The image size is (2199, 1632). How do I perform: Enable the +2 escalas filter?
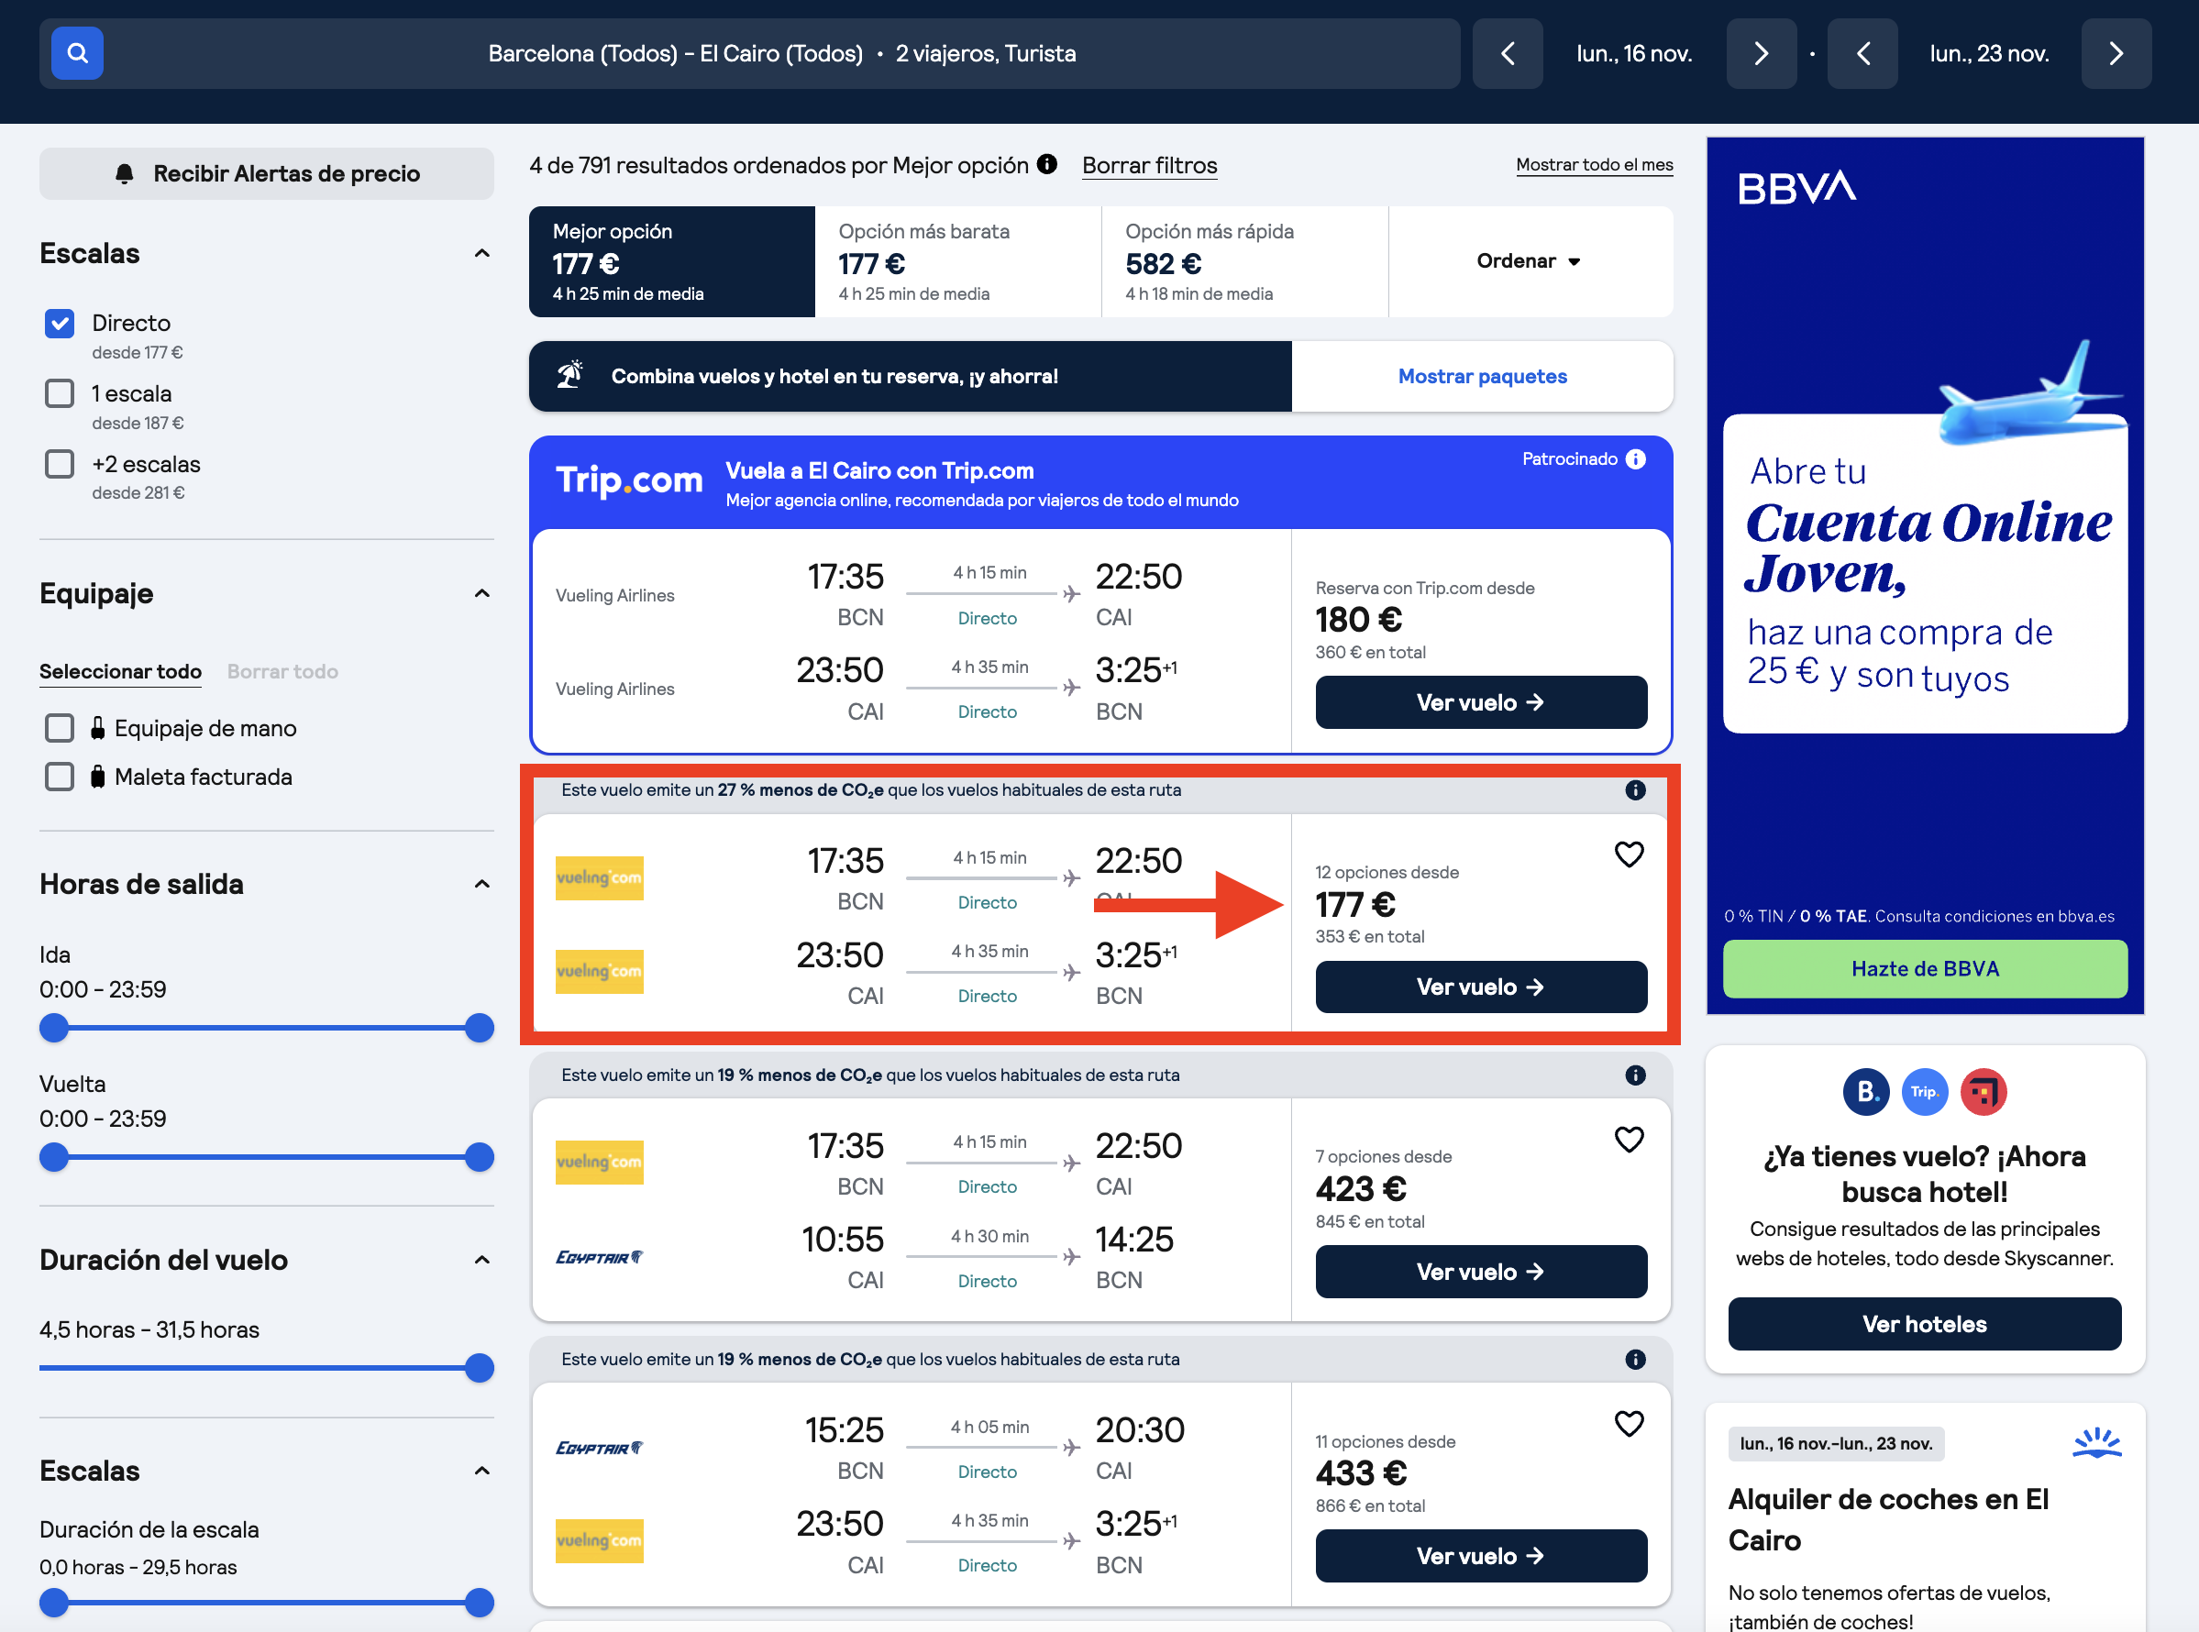point(60,463)
